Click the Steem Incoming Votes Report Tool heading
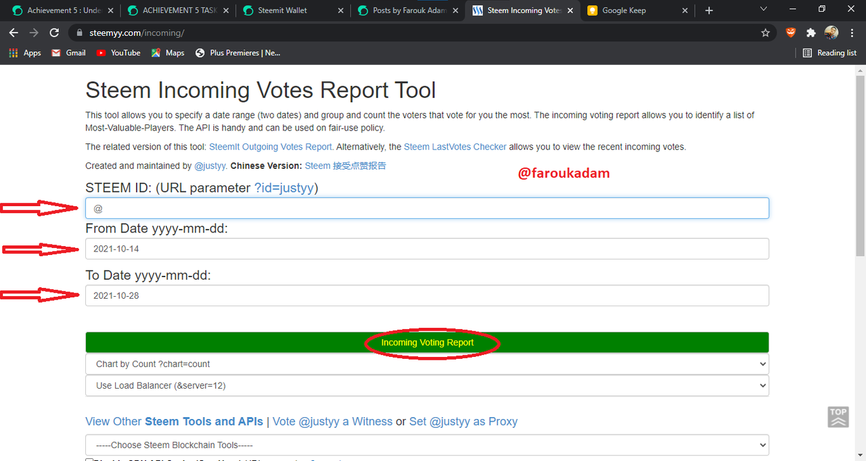The width and height of the screenshot is (866, 461). tap(260, 90)
